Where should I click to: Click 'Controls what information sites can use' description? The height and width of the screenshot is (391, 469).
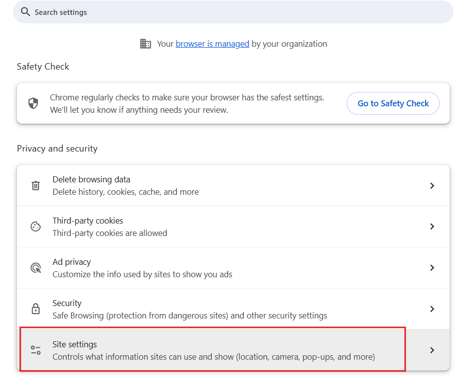pyautogui.click(x=213, y=357)
